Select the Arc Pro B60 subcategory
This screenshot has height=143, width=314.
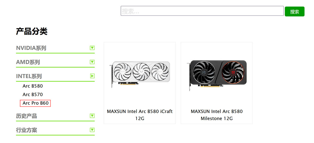point(35,103)
